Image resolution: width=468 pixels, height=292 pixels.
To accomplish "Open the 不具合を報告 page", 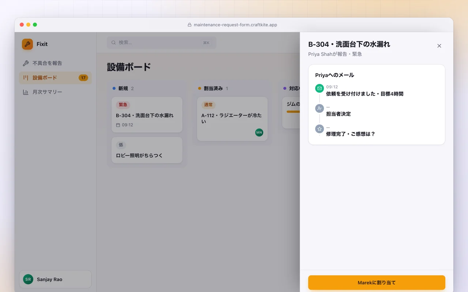I will [x=55, y=63].
